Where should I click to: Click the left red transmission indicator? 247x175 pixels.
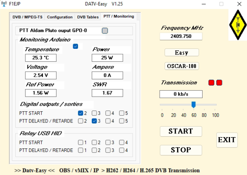tap(211, 83)
